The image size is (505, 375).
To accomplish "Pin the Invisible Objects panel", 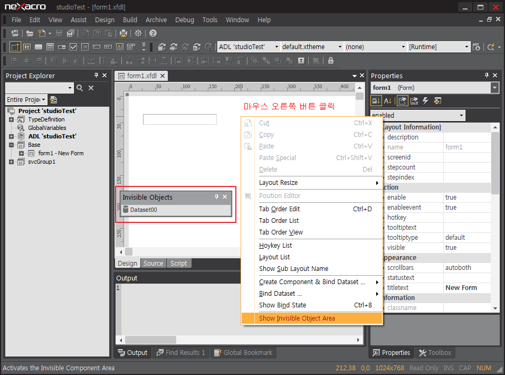I will coord(216,197).
